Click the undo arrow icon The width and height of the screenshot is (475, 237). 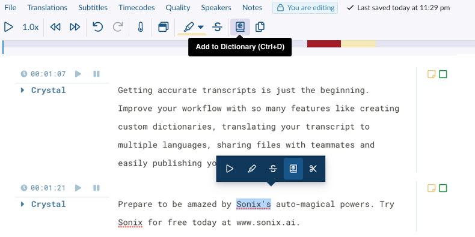click(x=97, y=27)
